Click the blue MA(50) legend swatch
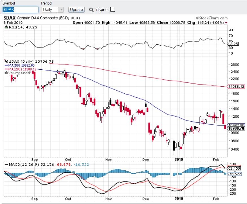The height and width of the screenshot is (204, 247). [x=6, y=65]
